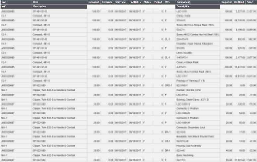Select the WC. header beside Picked

167,2
